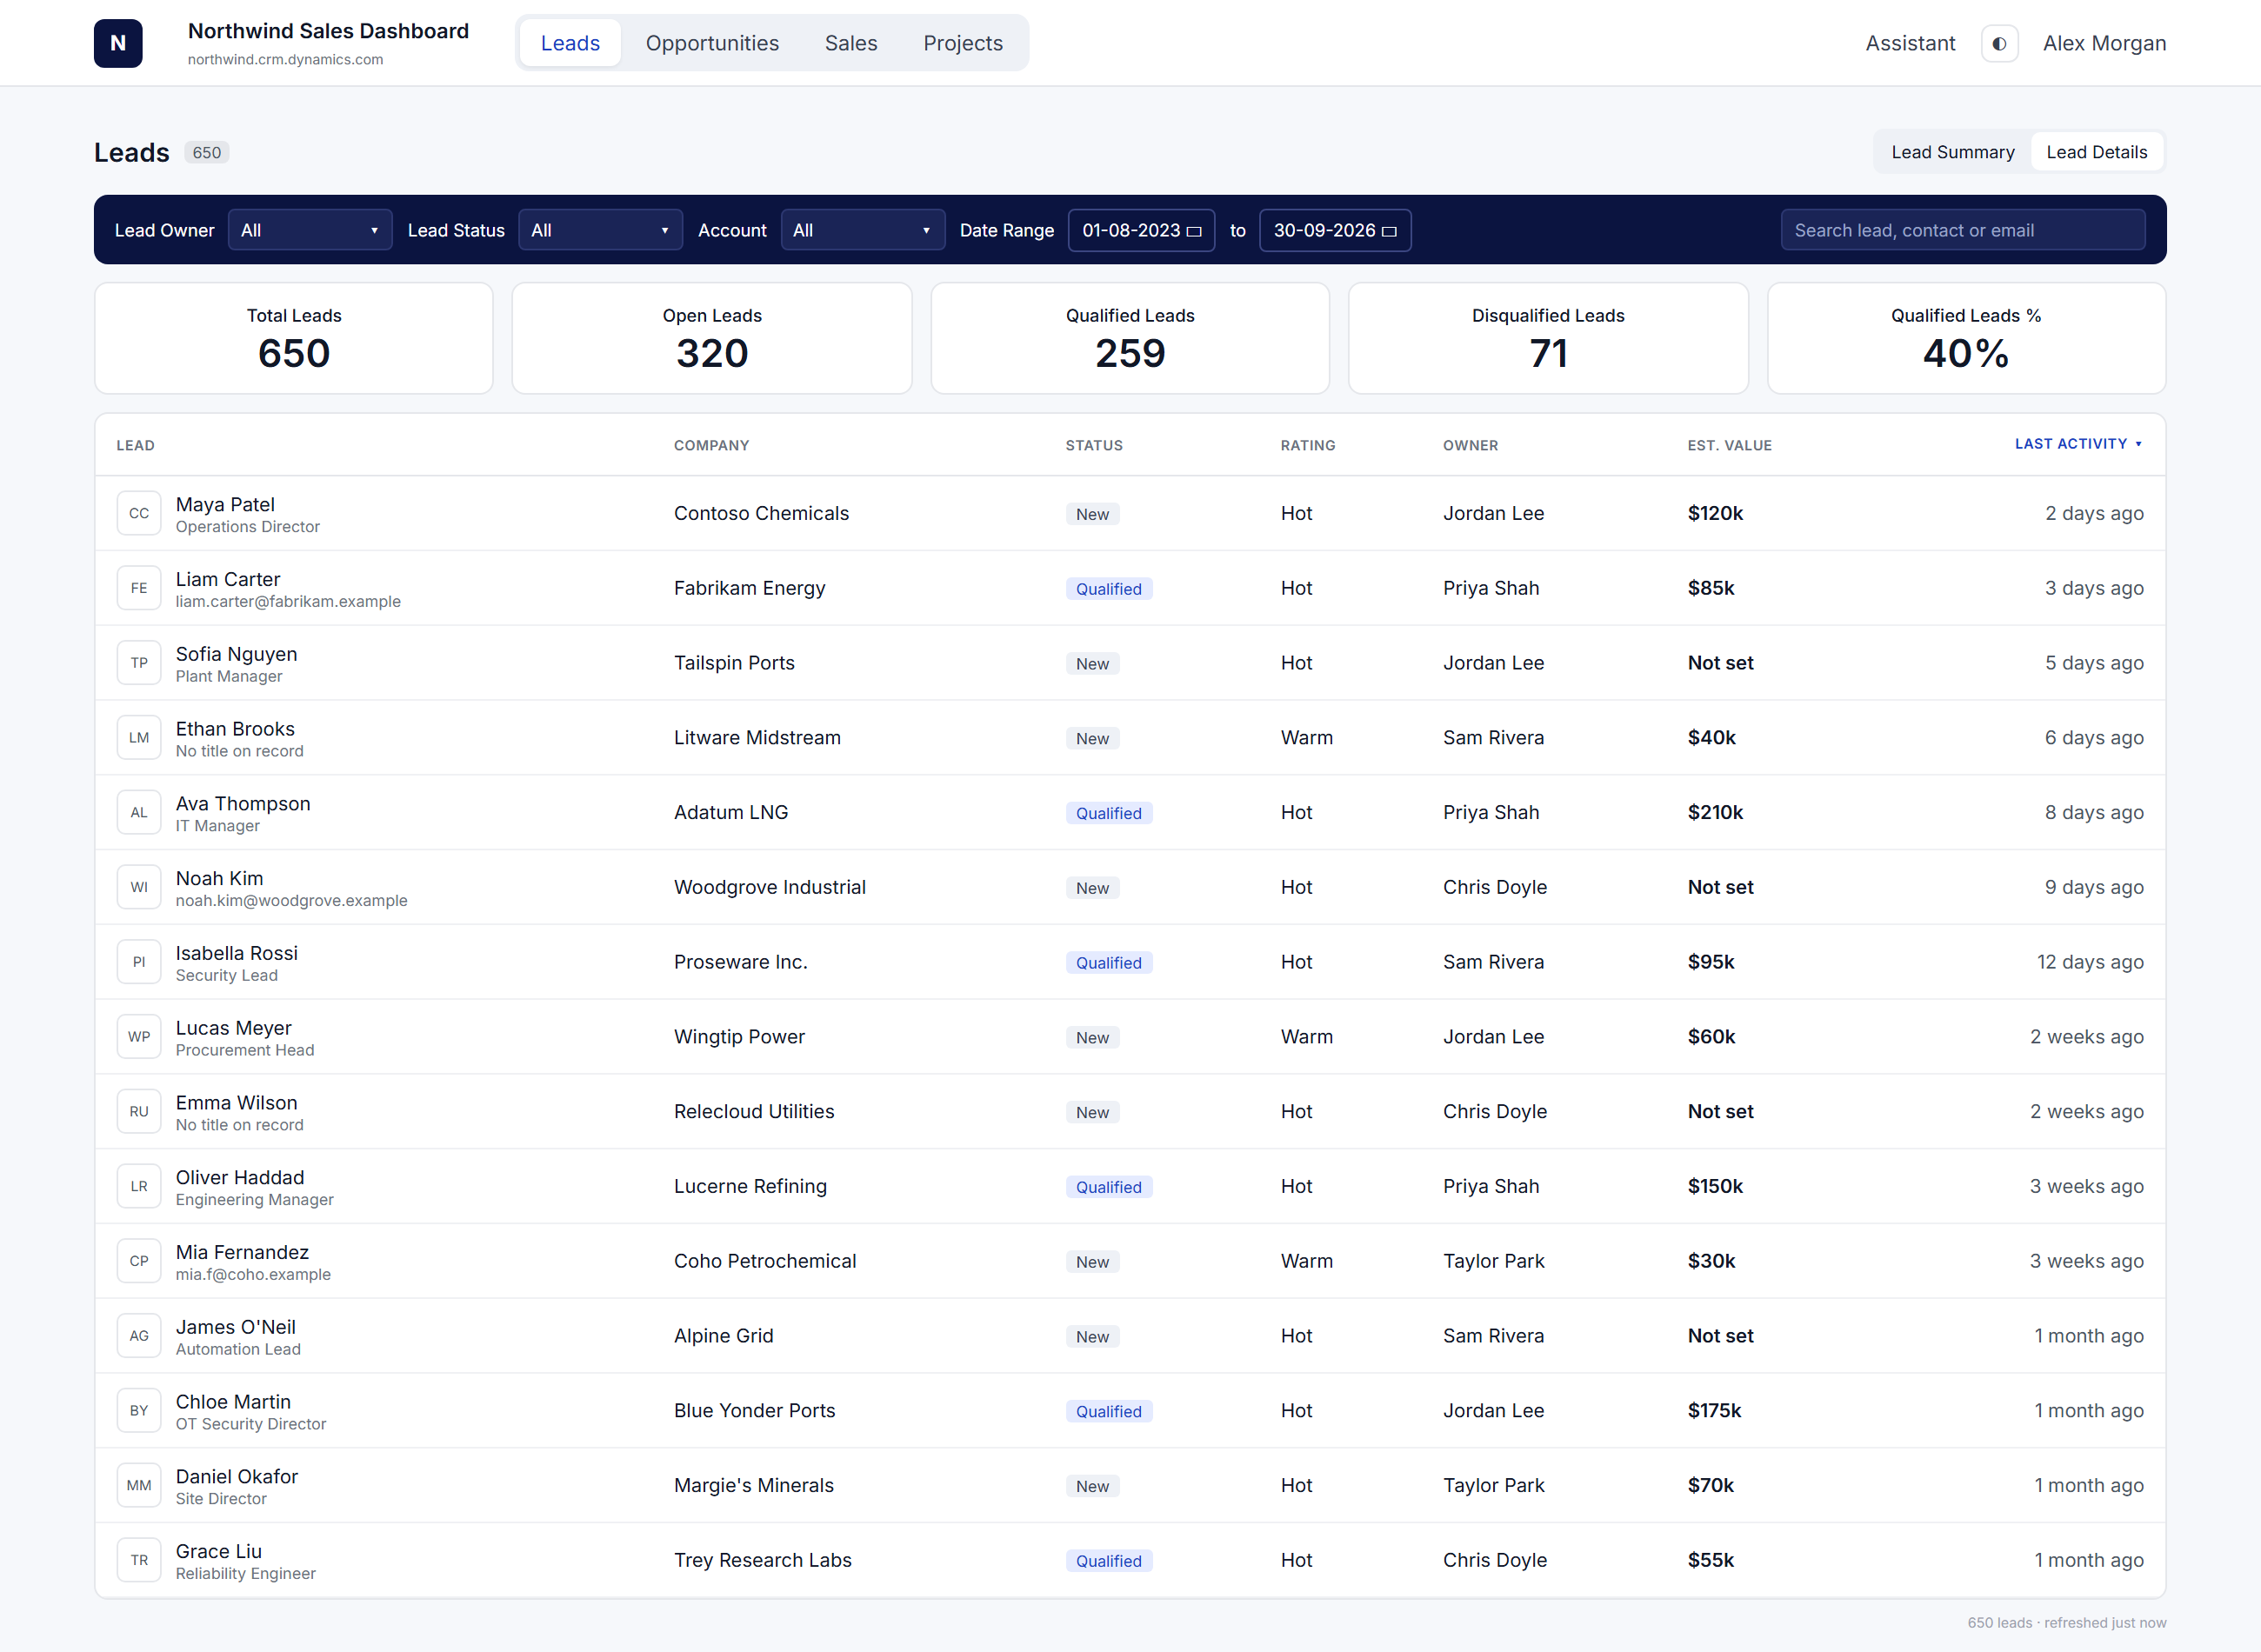
Task: Click the Woodgrove Industrial company cell
Action: pyautogui.click(x=769, y=887)
